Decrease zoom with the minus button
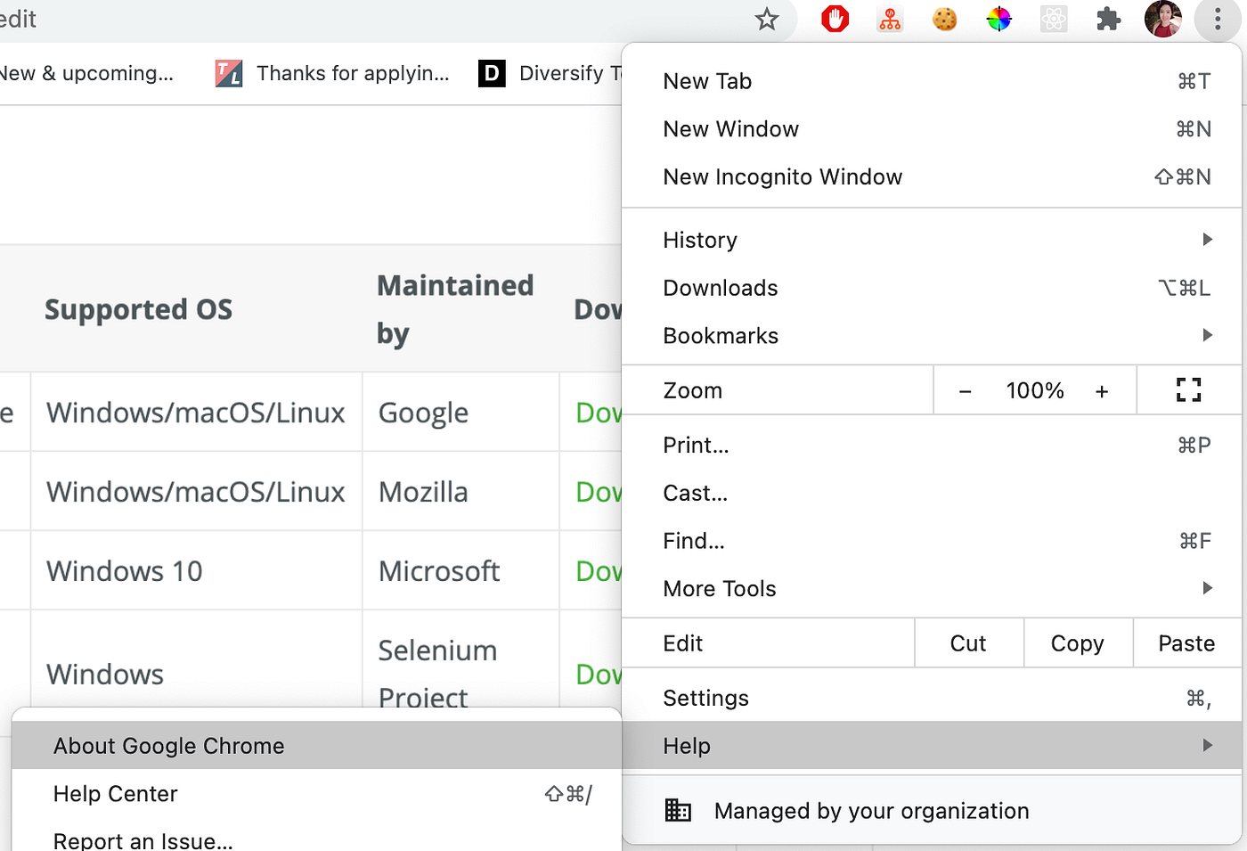1247x851 pixels. [965, 390]
